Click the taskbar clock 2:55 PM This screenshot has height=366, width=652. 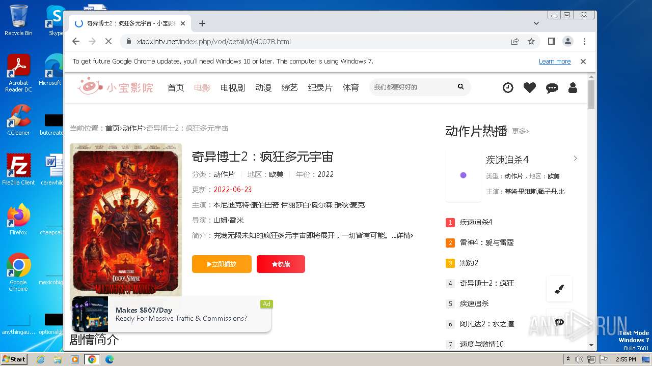coord(626,359)
